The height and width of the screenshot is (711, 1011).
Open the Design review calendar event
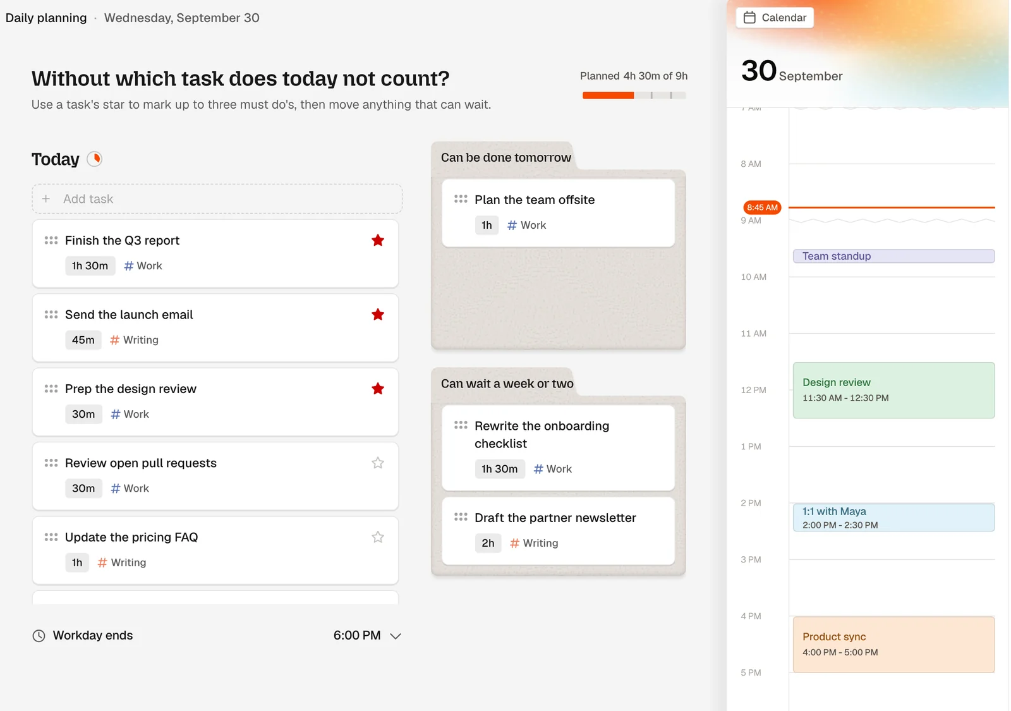[x=893, y=390]
